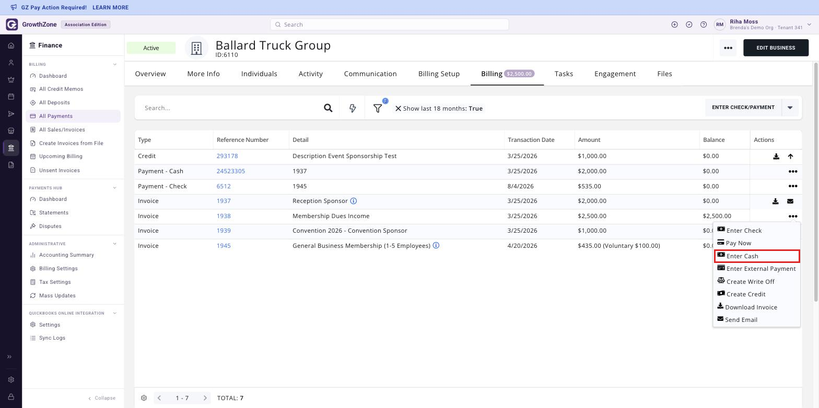Download the Credit 293178 row document
The image size is (819, 408).
tap(776, 157)
